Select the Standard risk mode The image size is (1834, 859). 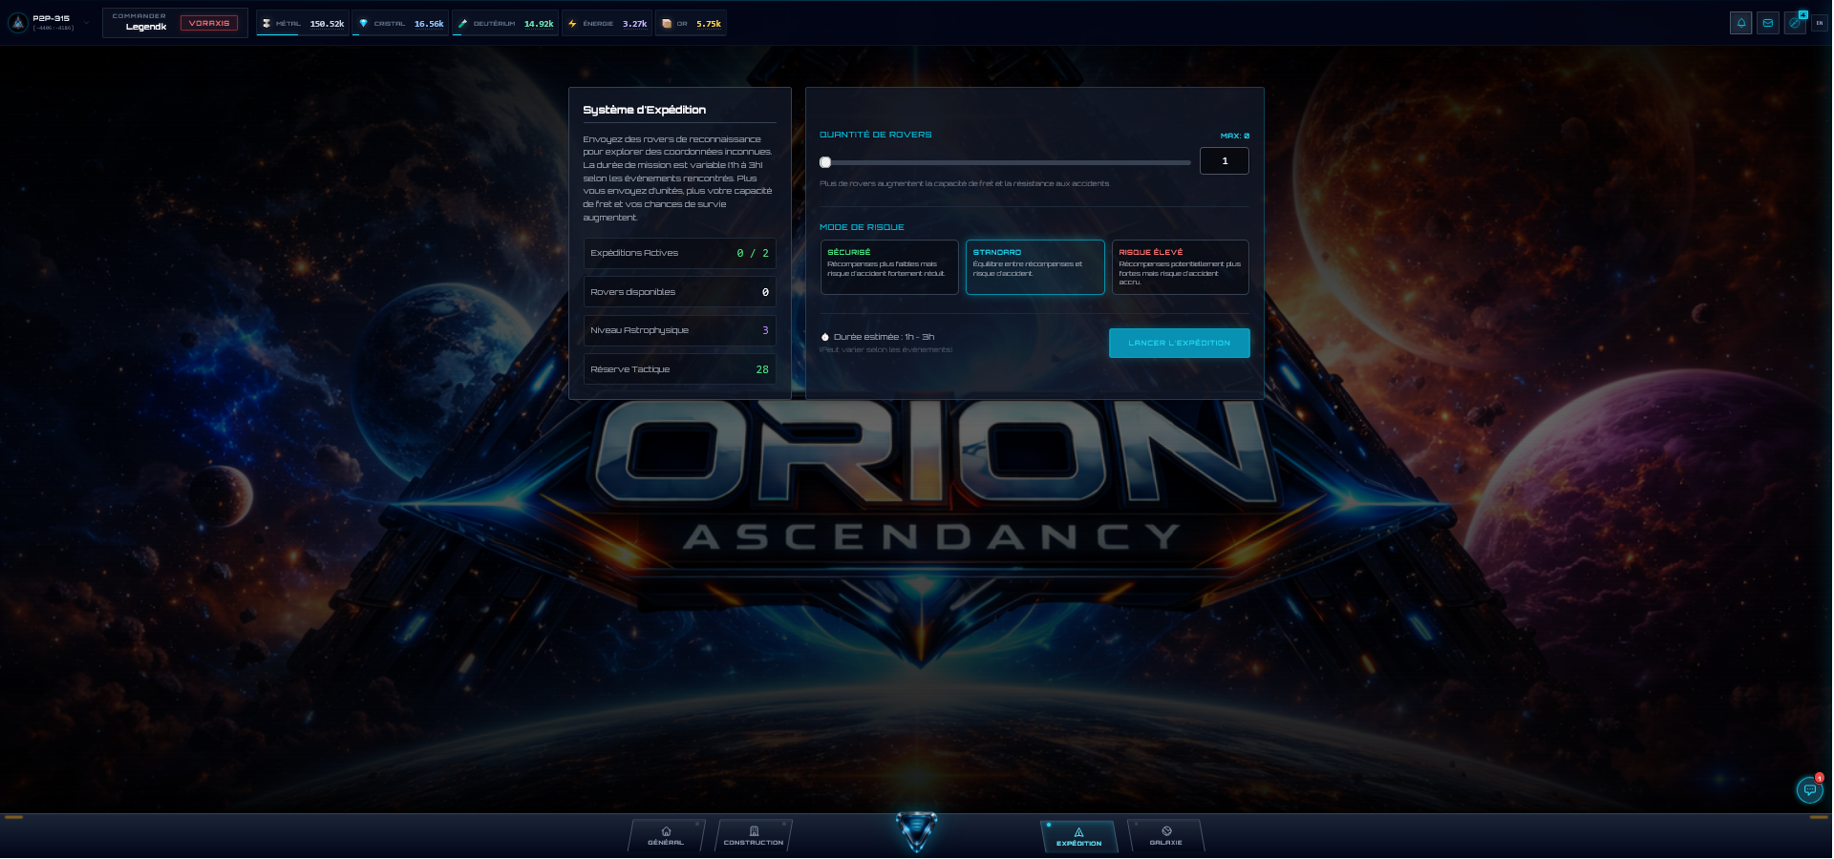click(x=1034, y=266)
